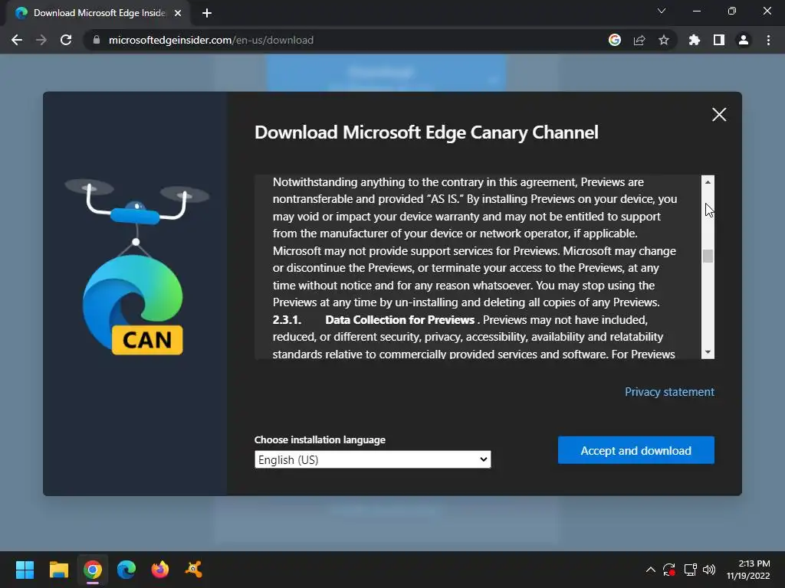
Task: Open the Privacy statement link
Action: pos(669,391)
